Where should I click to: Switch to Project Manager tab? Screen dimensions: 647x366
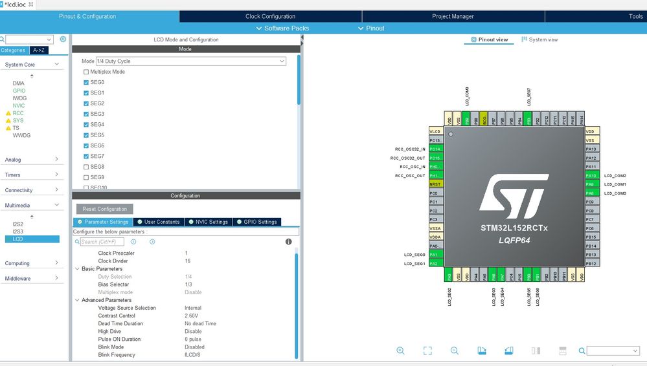pos(453,16)
